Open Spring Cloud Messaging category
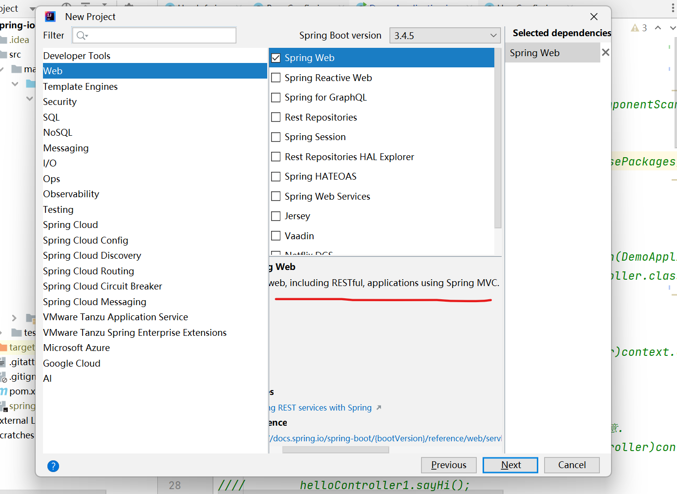The width and height of the screenshot is (677, 494). click(x=155, y=302)
